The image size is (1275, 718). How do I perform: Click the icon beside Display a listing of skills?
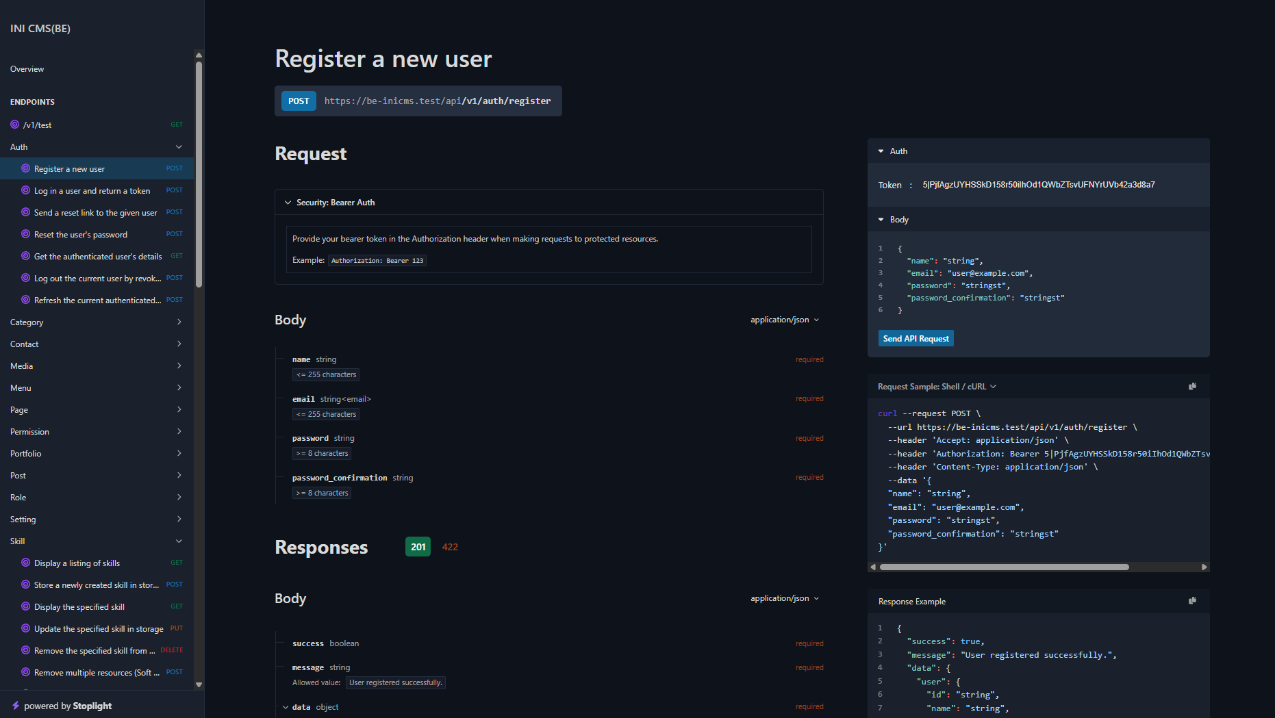point(25,563)
